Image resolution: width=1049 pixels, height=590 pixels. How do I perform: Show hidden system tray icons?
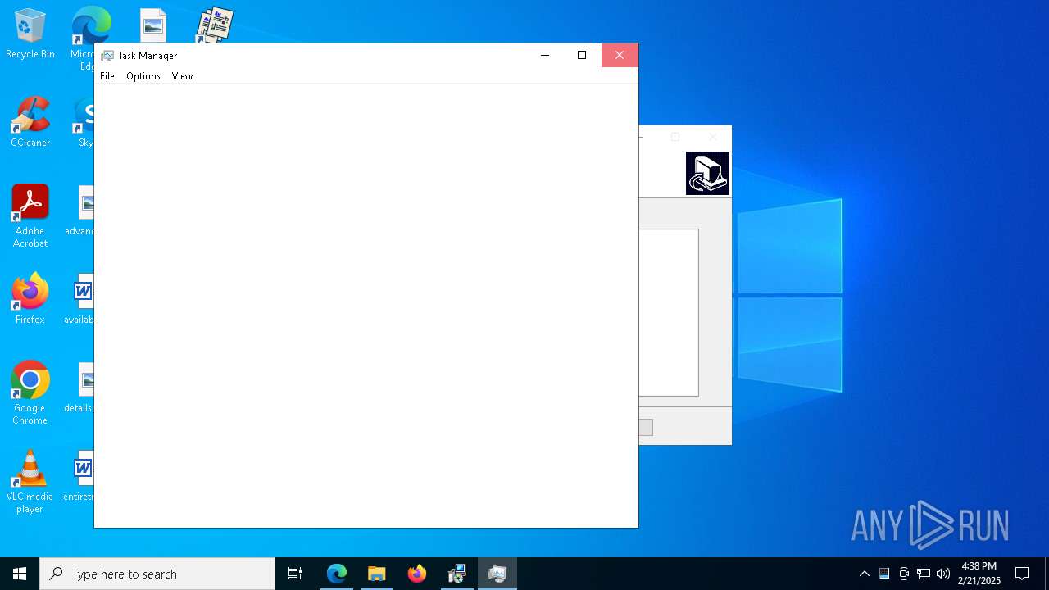(865, 574)
